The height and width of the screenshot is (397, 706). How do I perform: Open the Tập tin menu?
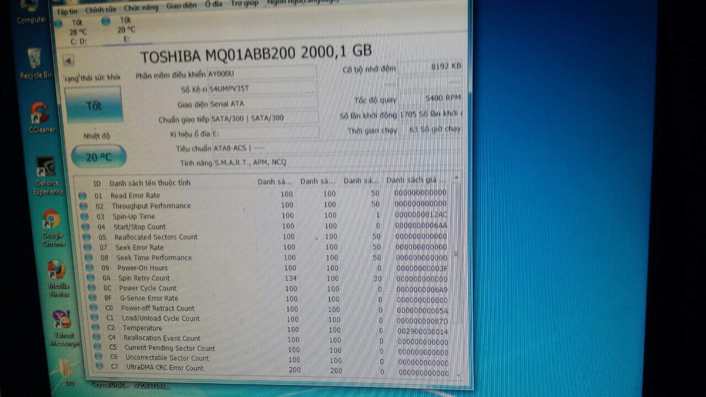[x=67, y=10]
